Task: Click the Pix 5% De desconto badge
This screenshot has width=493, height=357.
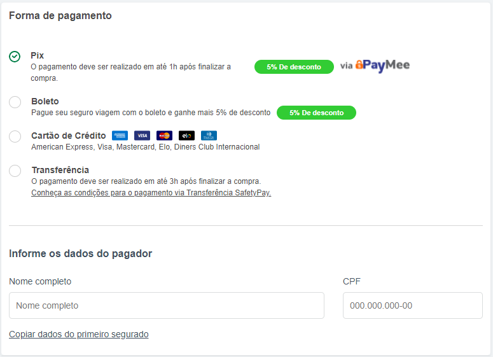Action: coord(294,67)
